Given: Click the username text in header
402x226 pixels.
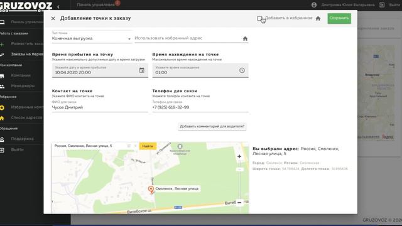Looking at the screenshot, I should [347, 5].
